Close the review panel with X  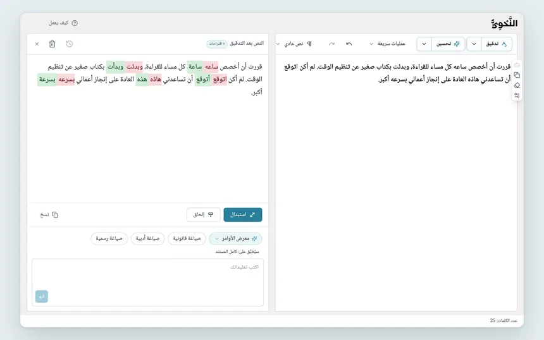pos(37,44)
